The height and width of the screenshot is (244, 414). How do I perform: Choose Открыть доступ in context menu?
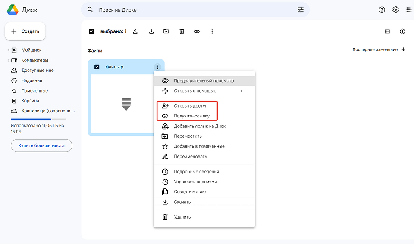pos(204,106)
